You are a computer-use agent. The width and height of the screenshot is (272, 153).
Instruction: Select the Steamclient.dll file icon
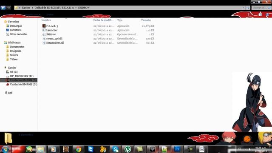tap(44, 42)
